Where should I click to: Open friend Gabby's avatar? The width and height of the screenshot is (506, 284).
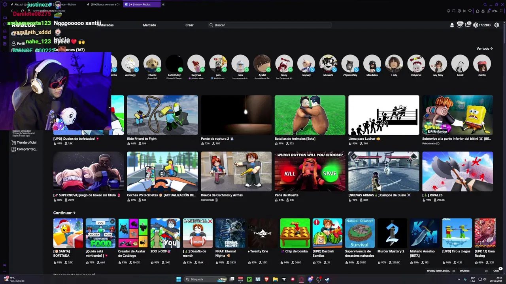pos(482,64)
